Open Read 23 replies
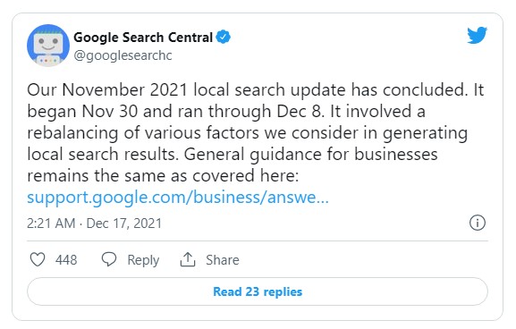The height and width of the screenshot is (329, 516). tap(258, 291)
